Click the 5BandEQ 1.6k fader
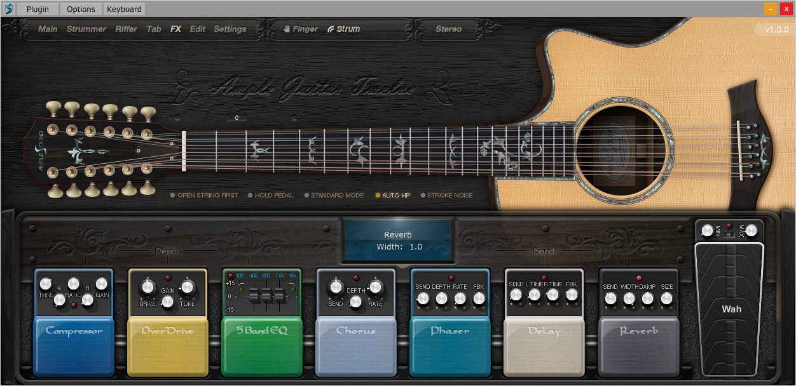 [279, 296]
